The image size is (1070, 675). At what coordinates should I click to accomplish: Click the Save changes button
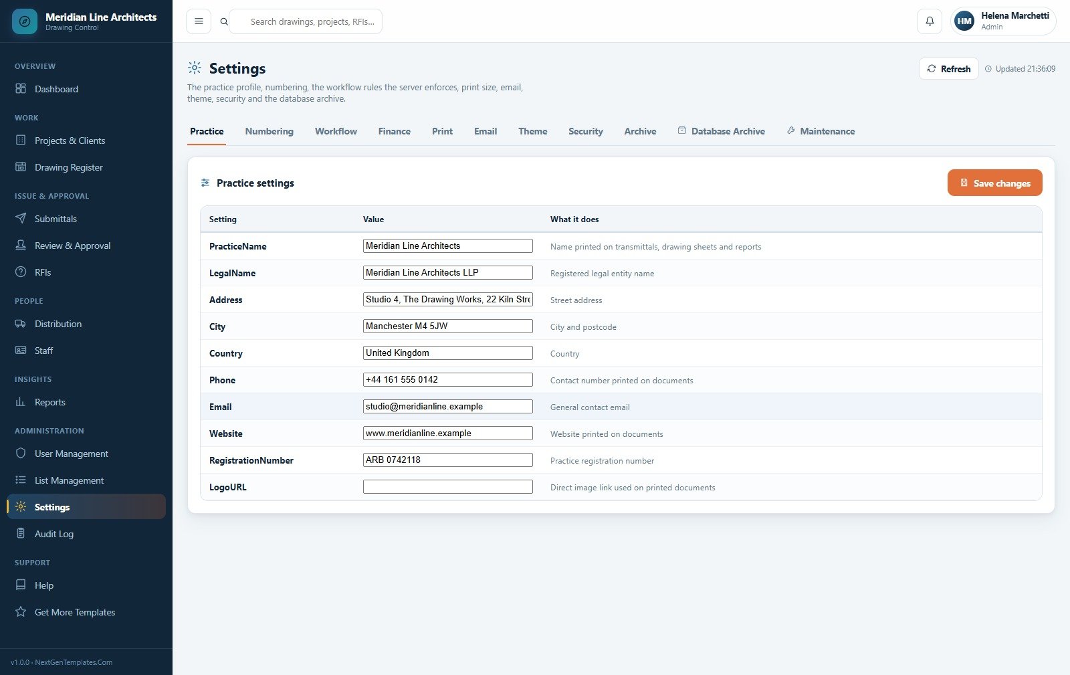(x=994, y=183)
